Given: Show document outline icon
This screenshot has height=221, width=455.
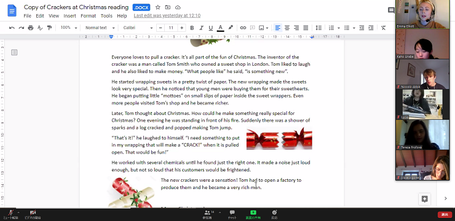Looking at the screenshot, I should pyautogui.click(x=14, y=52).
